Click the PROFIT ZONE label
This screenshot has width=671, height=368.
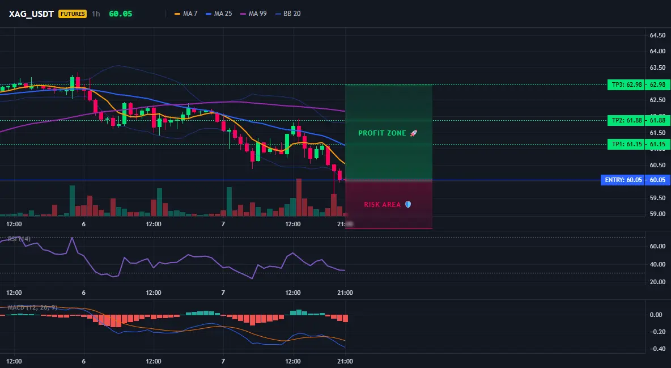[x=382, y=133]
